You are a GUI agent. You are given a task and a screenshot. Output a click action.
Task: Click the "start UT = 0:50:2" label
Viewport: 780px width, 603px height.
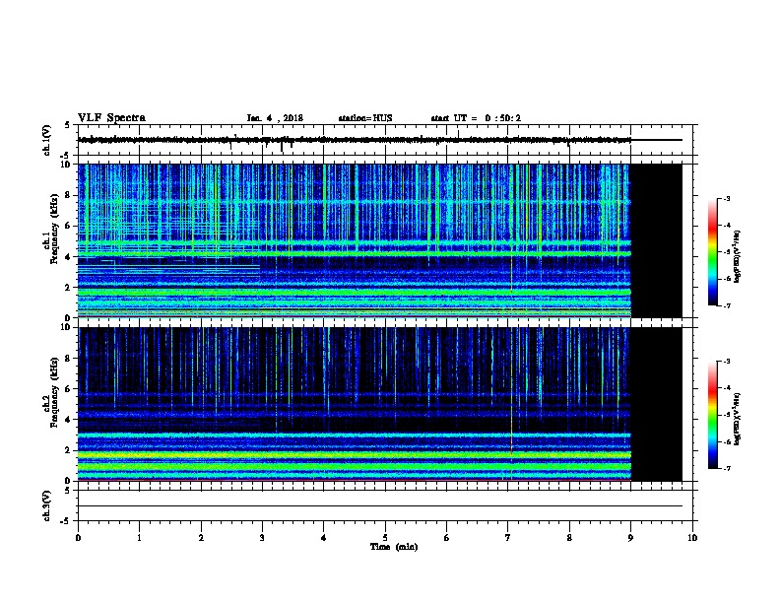(x=476, y=118)
